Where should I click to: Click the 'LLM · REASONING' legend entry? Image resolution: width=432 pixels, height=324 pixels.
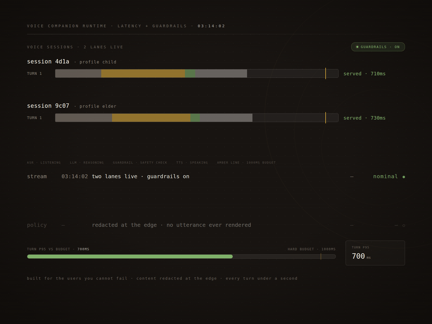87,162
